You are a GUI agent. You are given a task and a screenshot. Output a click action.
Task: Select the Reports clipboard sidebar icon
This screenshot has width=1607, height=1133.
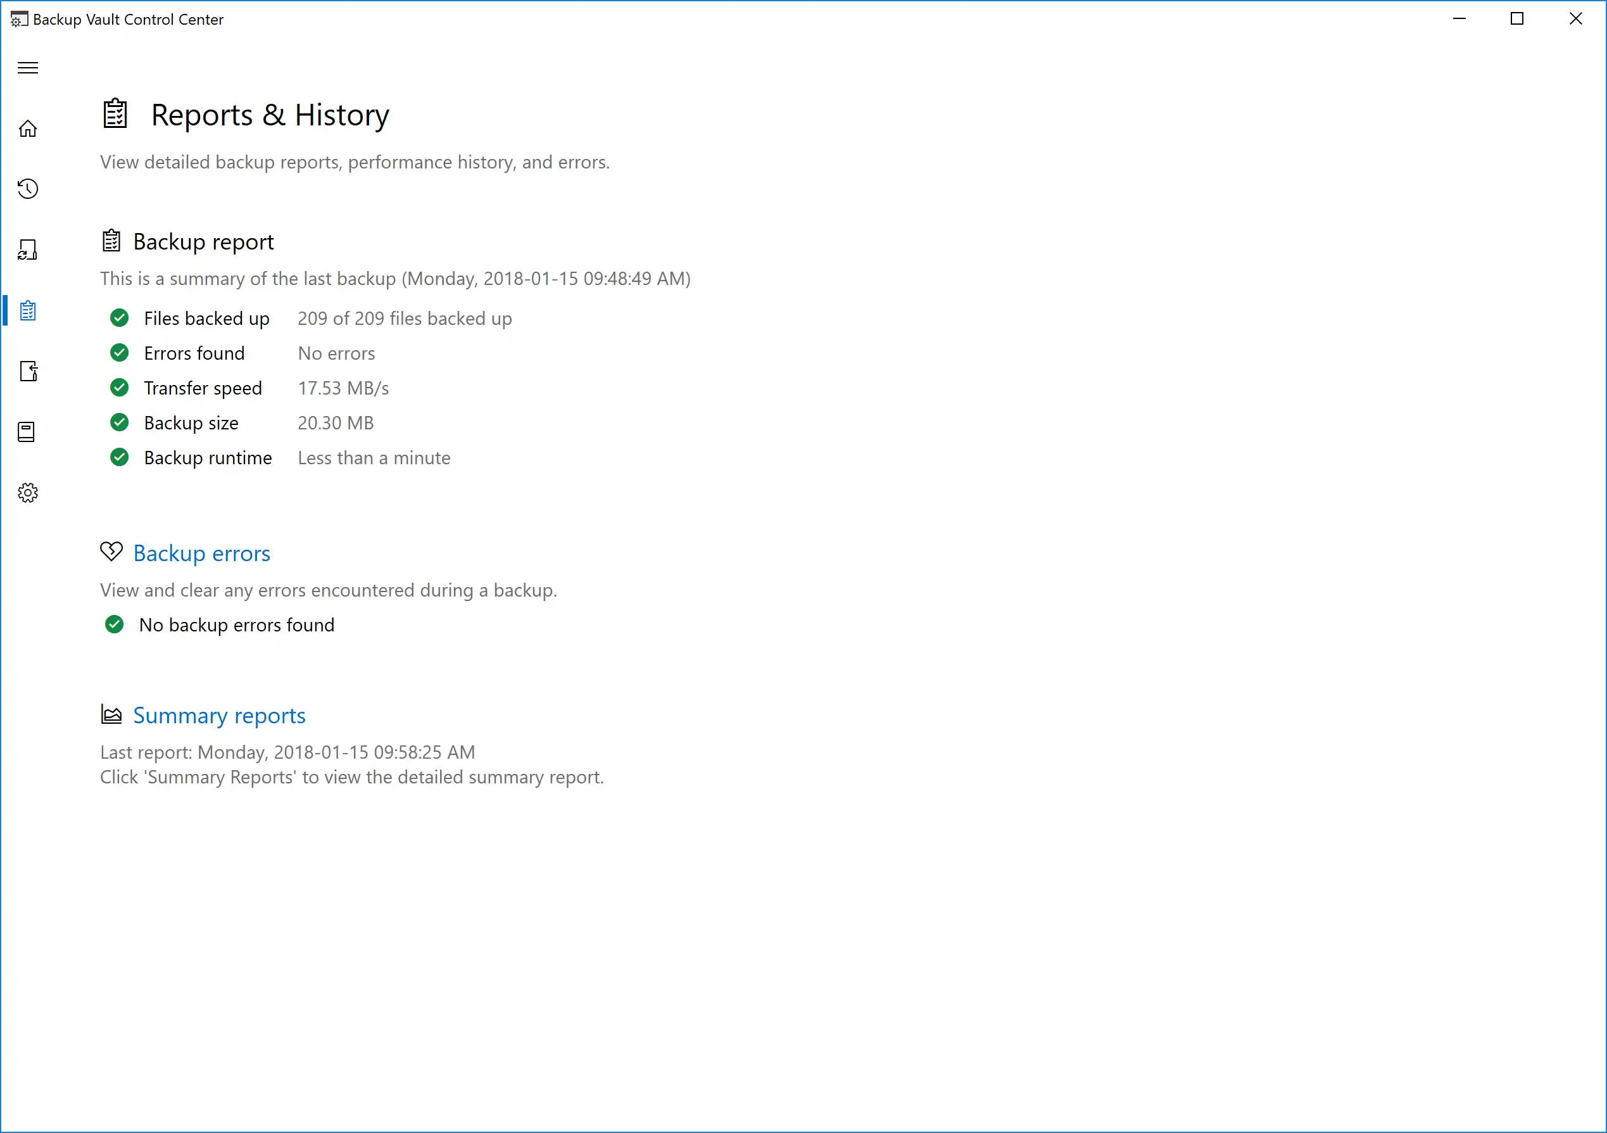click(x=28, y=310)
